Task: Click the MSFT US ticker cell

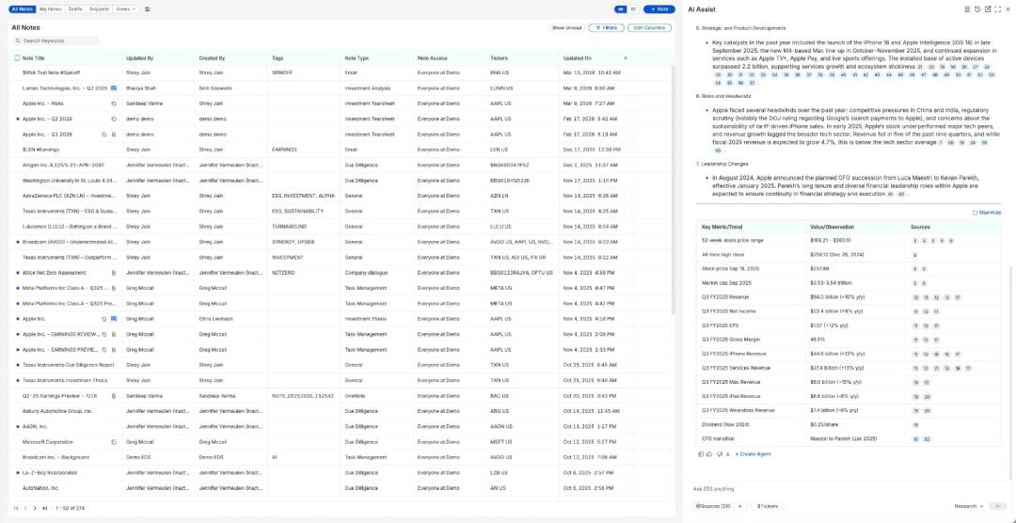Action: click(500, 442)
